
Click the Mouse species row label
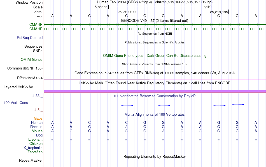37,131
